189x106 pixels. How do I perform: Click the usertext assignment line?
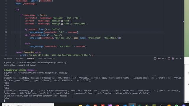(48, 21)
